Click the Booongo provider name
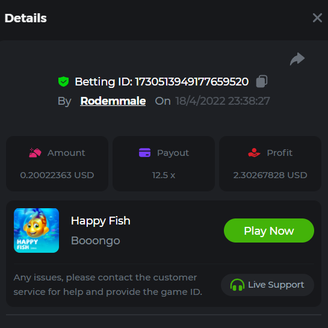The width and height of the screenshot is (328, 328). (96, 241)
